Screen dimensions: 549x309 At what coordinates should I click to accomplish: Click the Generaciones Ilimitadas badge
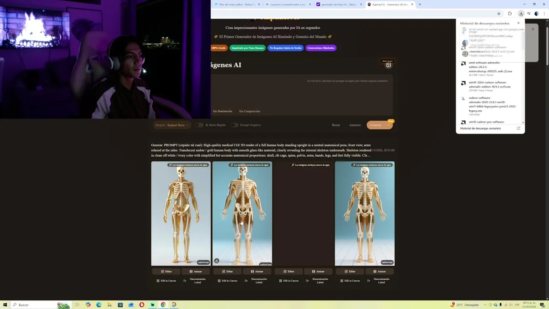[x=321, y=48]
